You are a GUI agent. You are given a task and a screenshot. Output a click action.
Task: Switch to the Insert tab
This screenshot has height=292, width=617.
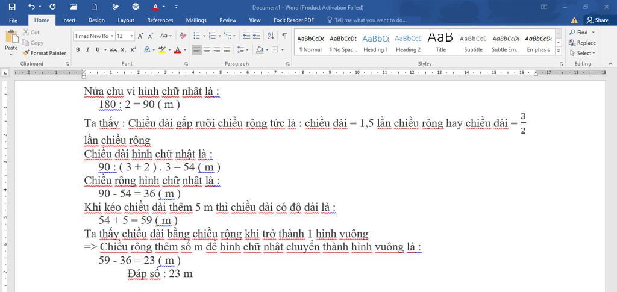(69, 20)
